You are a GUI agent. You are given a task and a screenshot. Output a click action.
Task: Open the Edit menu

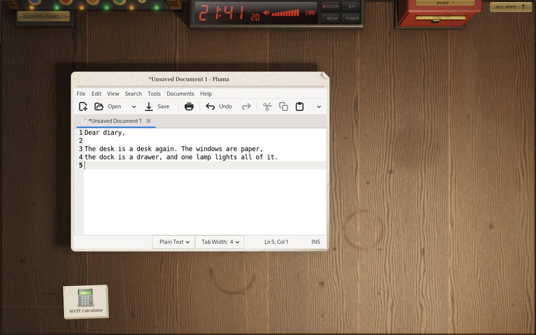pos(96,93)
